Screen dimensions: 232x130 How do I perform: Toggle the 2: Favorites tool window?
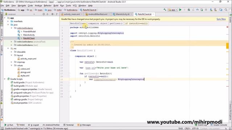pos(1,115)
